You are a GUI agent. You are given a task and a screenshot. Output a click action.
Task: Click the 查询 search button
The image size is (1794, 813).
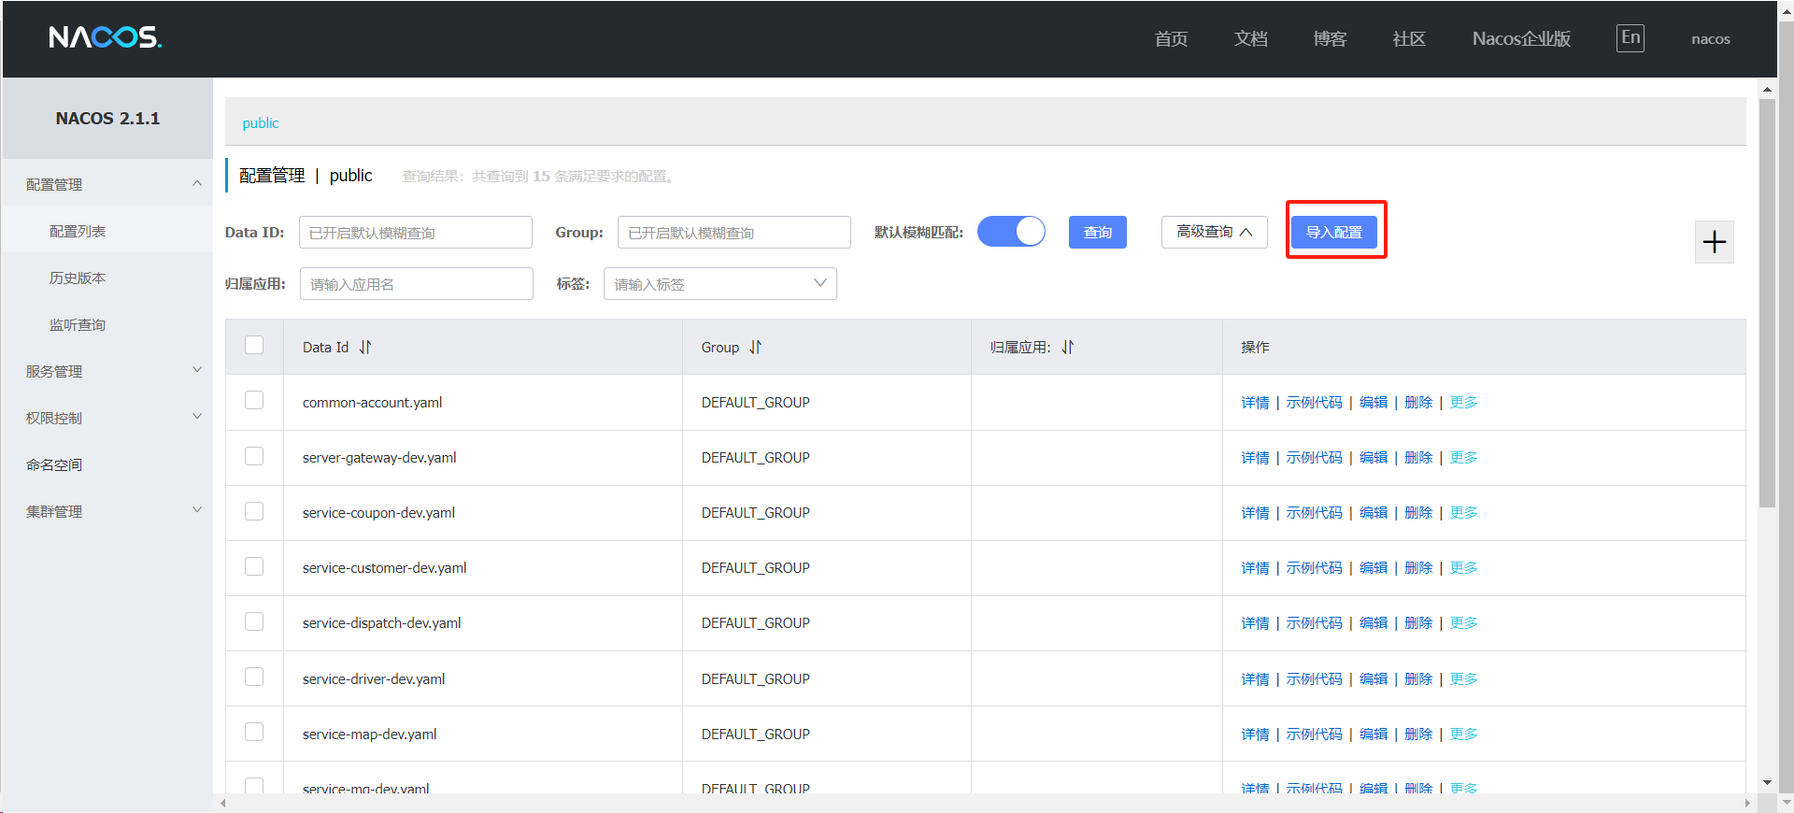(1098, 232)
